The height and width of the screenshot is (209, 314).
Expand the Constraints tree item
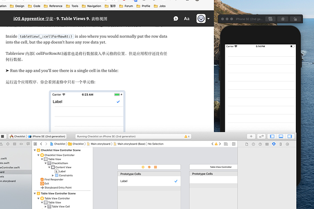coord(52,175)
